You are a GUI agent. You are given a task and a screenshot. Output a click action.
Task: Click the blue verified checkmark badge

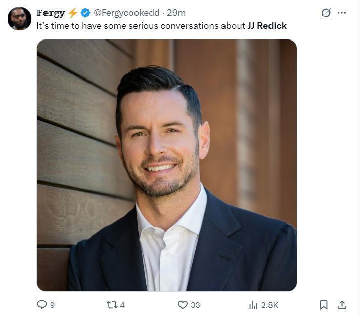coord(85,13)
